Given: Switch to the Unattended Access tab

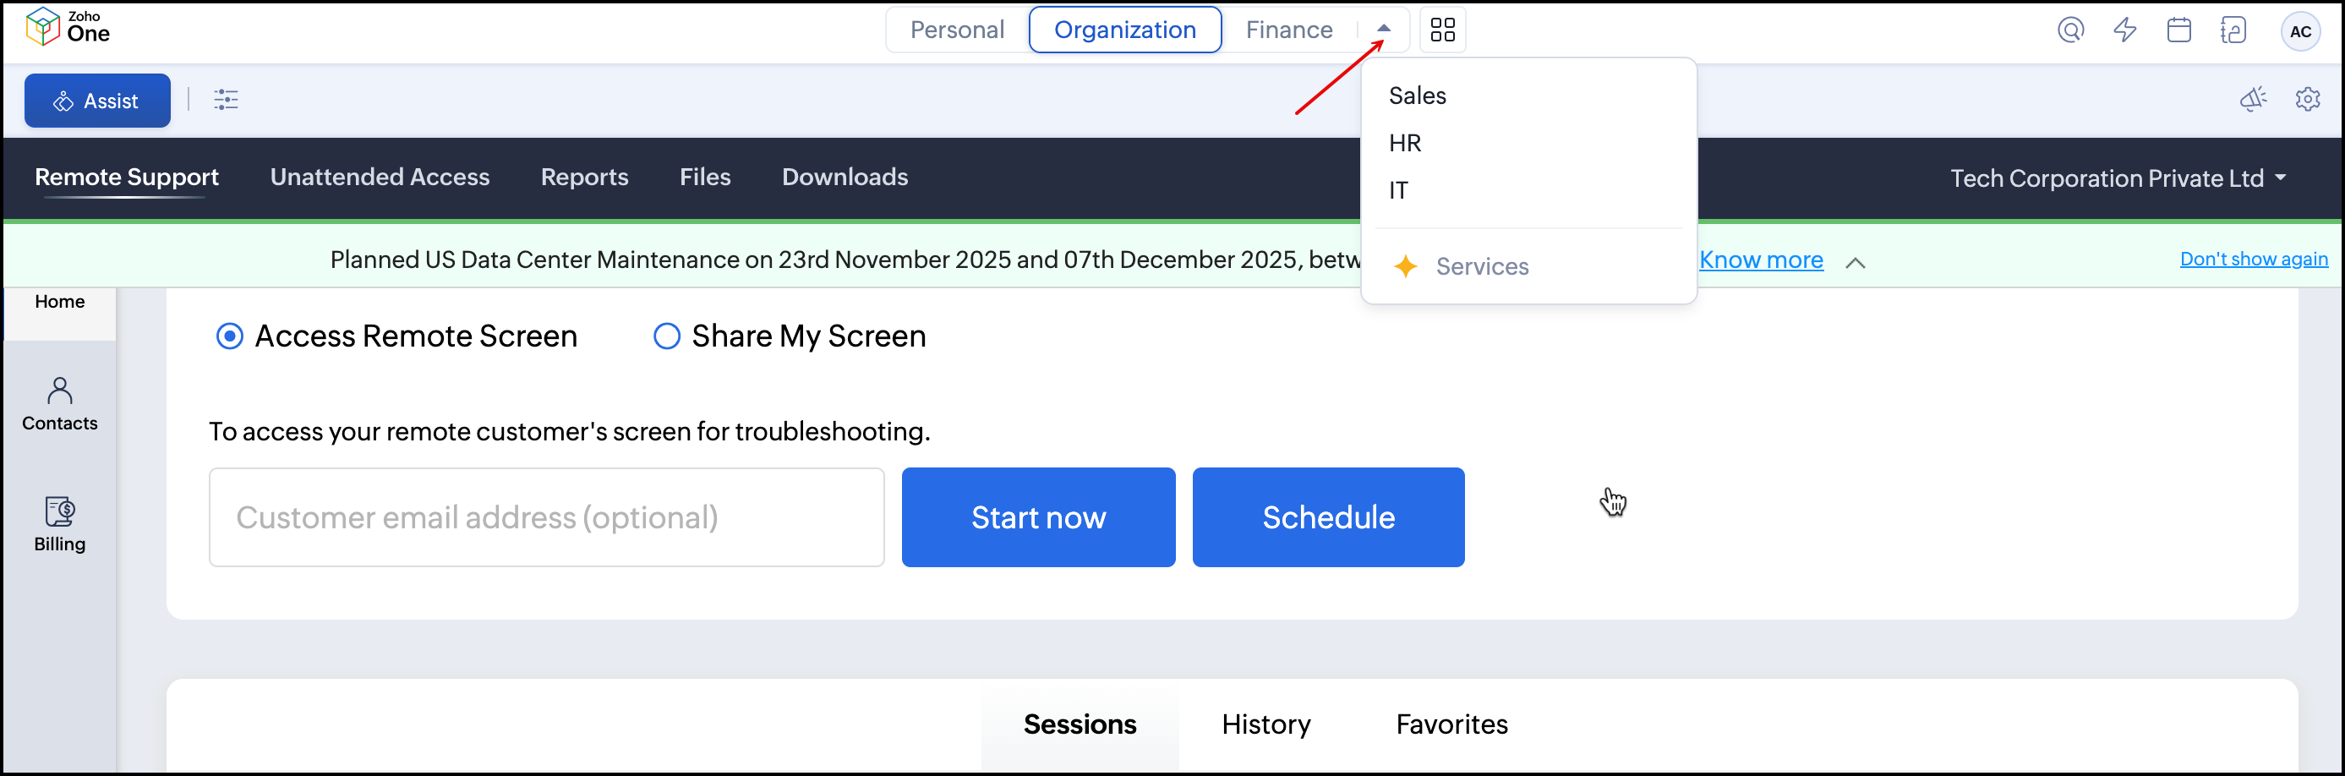Looking at the screenshot, I should pos(380,177).
